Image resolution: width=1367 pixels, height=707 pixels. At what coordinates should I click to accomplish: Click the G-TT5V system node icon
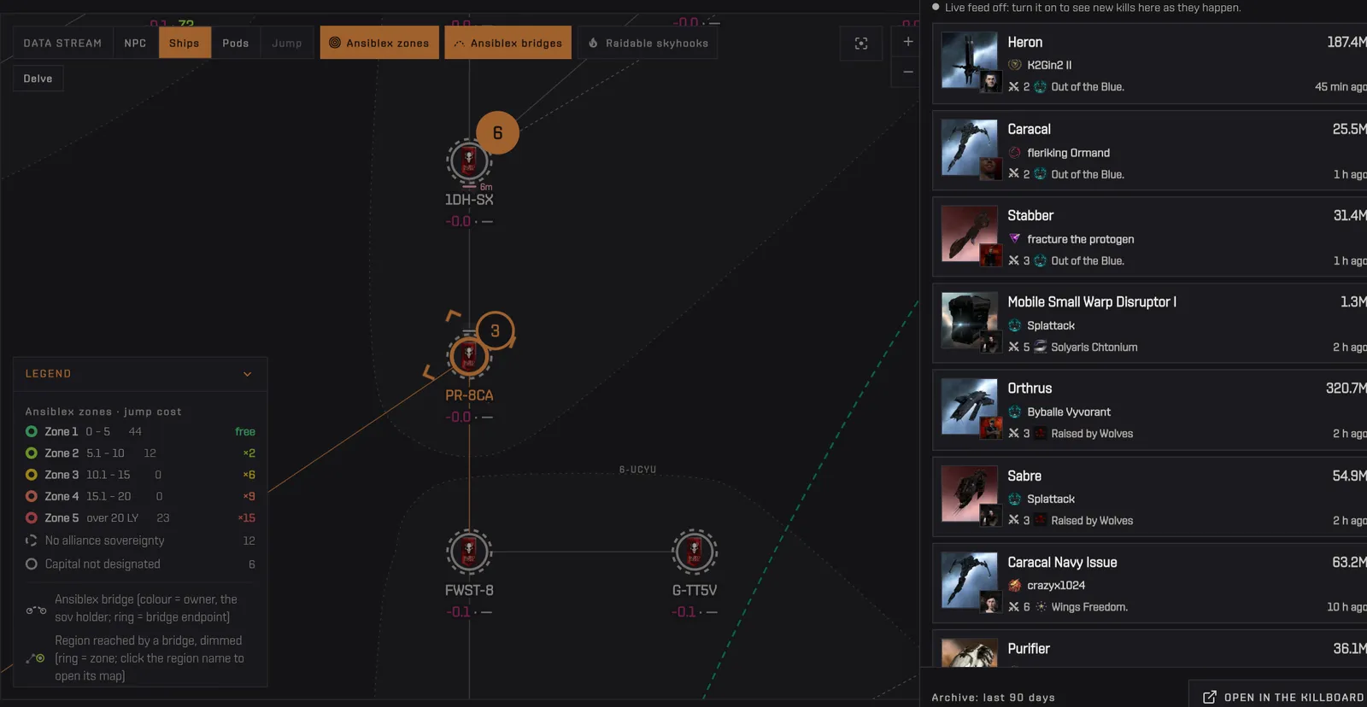(x=694, y=552)
